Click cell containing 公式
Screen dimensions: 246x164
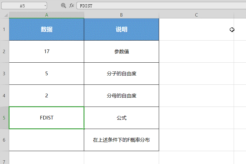click(x=121, y=118)
